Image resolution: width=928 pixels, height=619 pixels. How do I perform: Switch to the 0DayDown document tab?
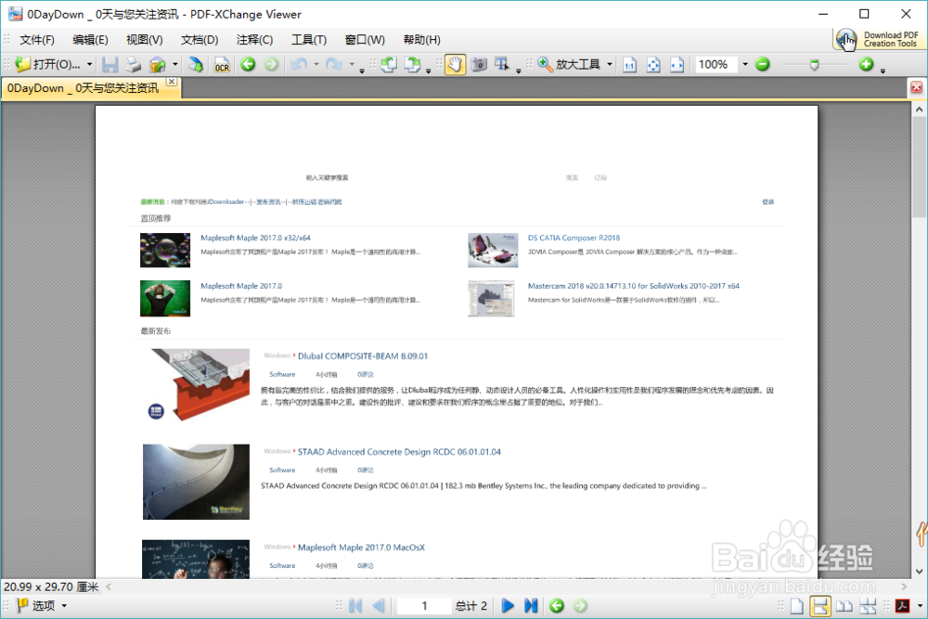[x=83, y=88]
